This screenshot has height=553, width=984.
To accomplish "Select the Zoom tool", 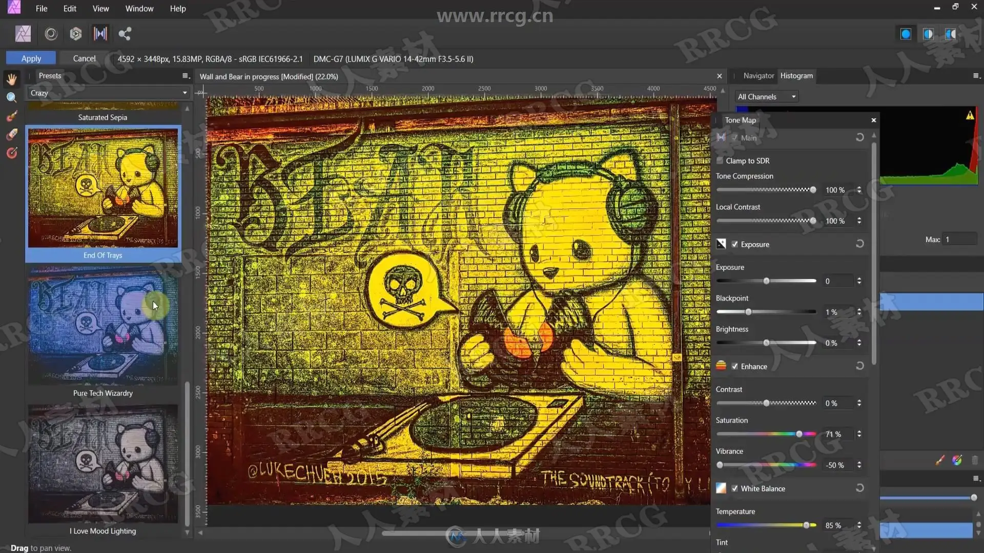I will click(12, 97).
